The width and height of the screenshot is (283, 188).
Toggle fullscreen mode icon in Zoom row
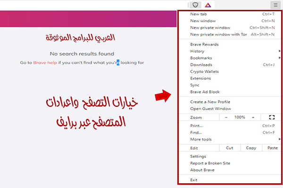tap(272, 117)
